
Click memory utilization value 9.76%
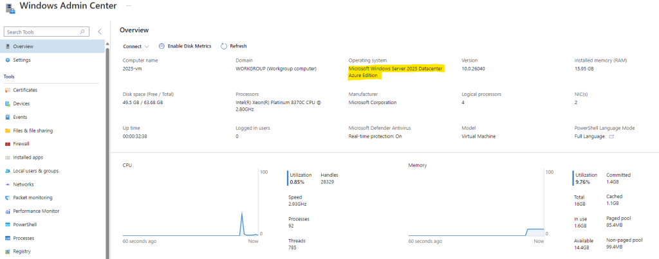(x=582, y=182)
